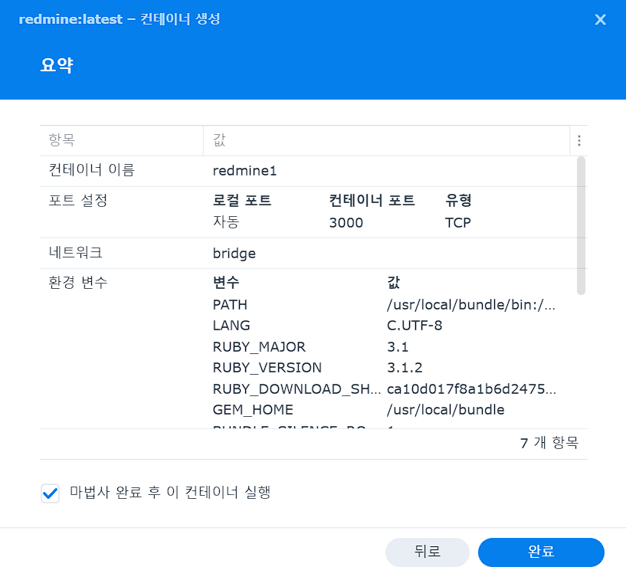Click the RUBY_DOWNLOAD_SH... variable name
Screen dimensions: 626x577
(x=297, y=389)
